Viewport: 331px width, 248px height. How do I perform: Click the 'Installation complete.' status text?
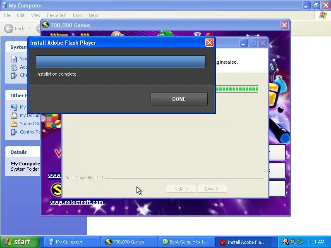pyautogui.click(x=57, y=74)
